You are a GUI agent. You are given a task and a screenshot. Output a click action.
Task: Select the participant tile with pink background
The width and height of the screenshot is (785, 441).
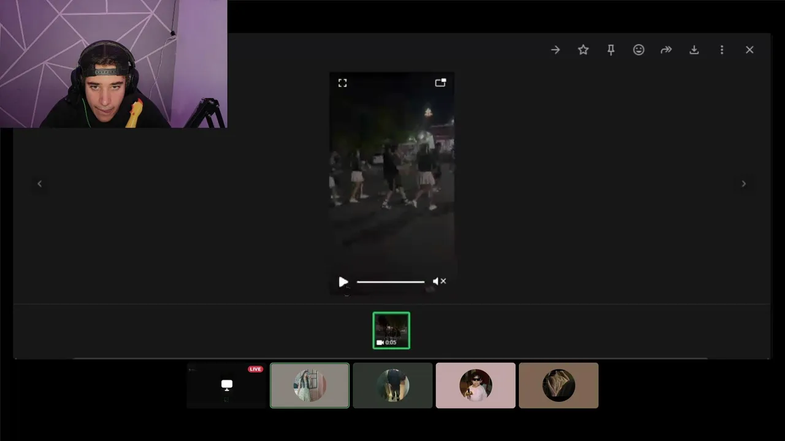(475, 385)
